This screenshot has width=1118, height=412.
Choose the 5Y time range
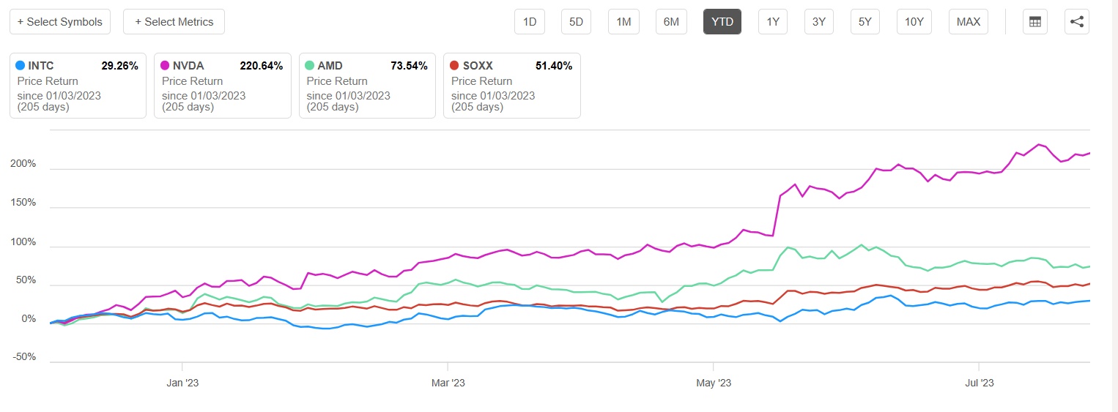pyautogui.click(x=865, y=22)
